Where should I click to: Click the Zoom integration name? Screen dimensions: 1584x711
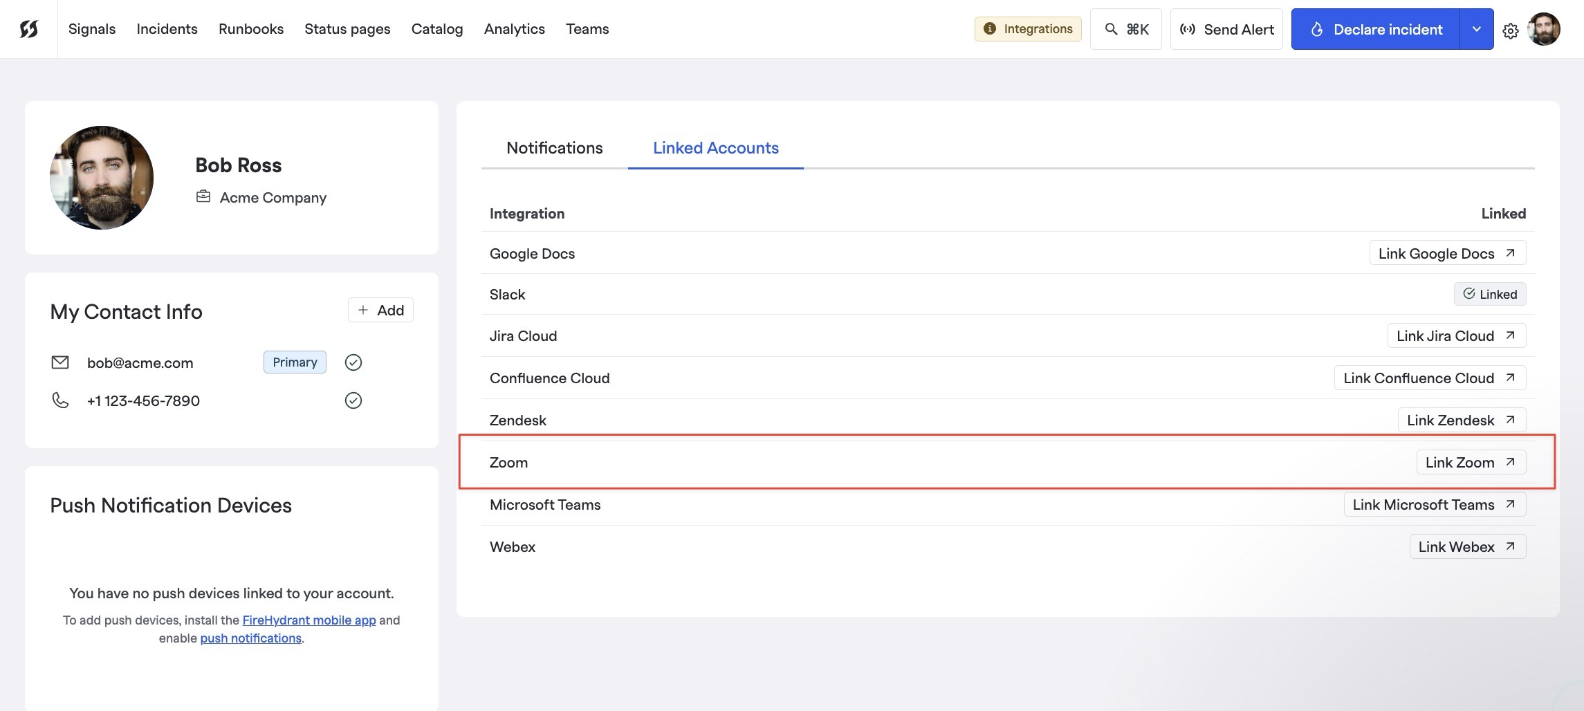pyautogui.click(x=509, y=462)
